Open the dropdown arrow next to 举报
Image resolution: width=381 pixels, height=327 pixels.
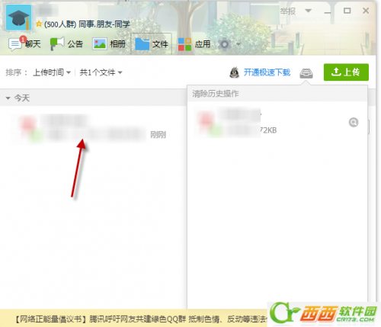pos(308,11)
